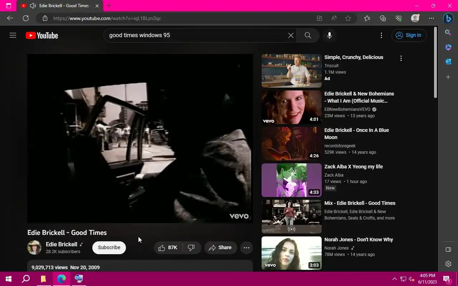Show hidden tray icons chevron
This screenshot has height=286, width=458.
point(395,279)
